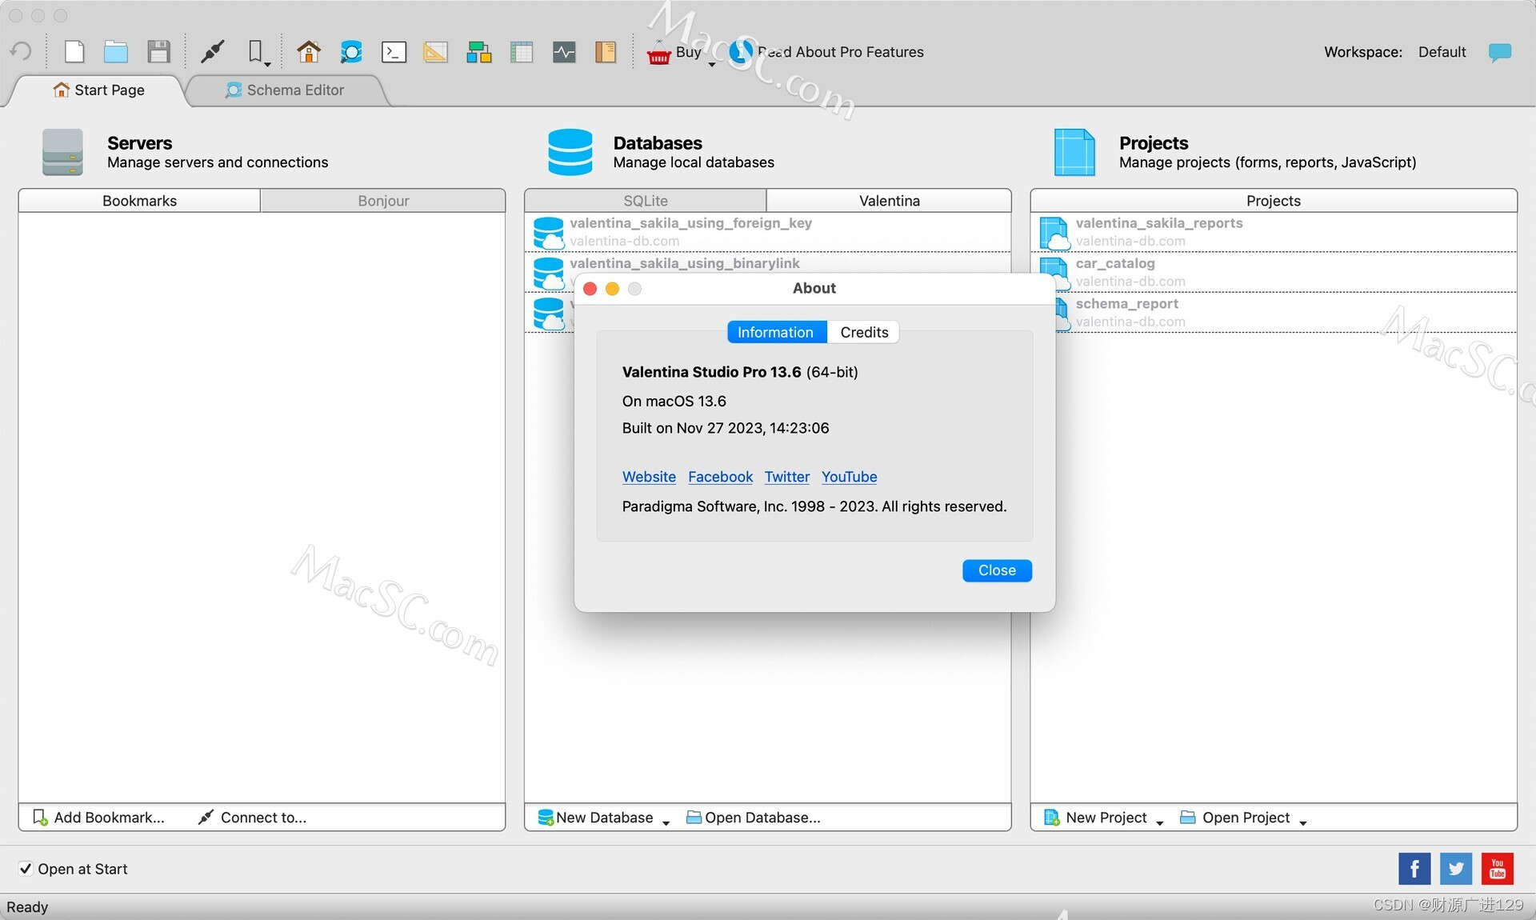Click the Close button in About dialog
The width and height of the screenshot is (1536, 920).
click(x=996, y=570)
